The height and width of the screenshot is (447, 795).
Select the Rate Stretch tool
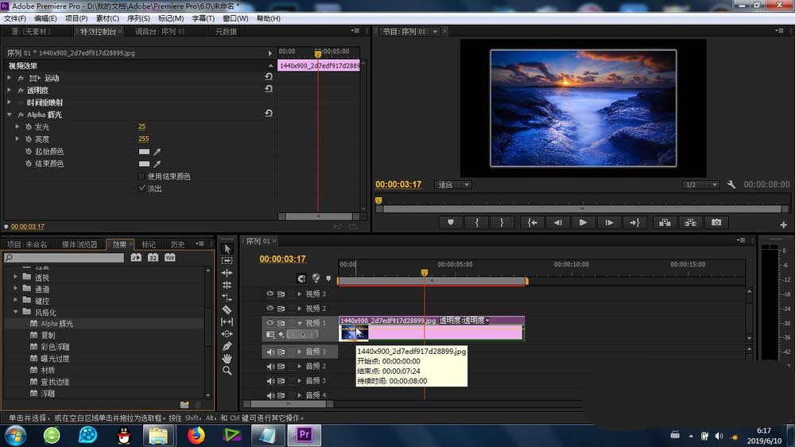227,297
